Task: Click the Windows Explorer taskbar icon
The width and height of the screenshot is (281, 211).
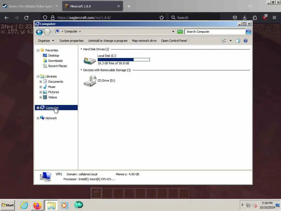Action: 51,205
